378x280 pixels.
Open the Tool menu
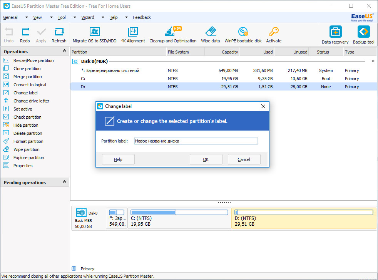coord(62,17)
